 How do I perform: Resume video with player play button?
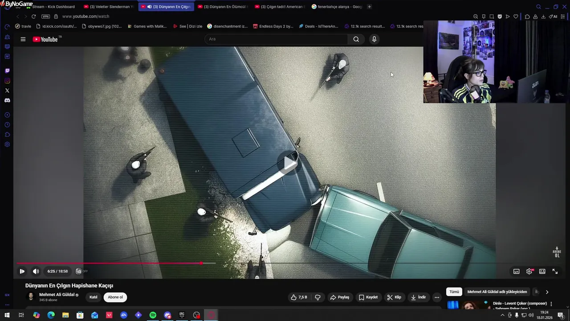[x=22, y=271]
